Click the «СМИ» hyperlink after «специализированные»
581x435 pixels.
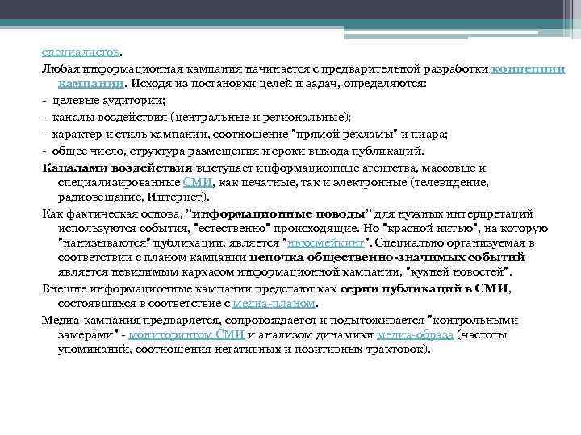click(197, 182)
